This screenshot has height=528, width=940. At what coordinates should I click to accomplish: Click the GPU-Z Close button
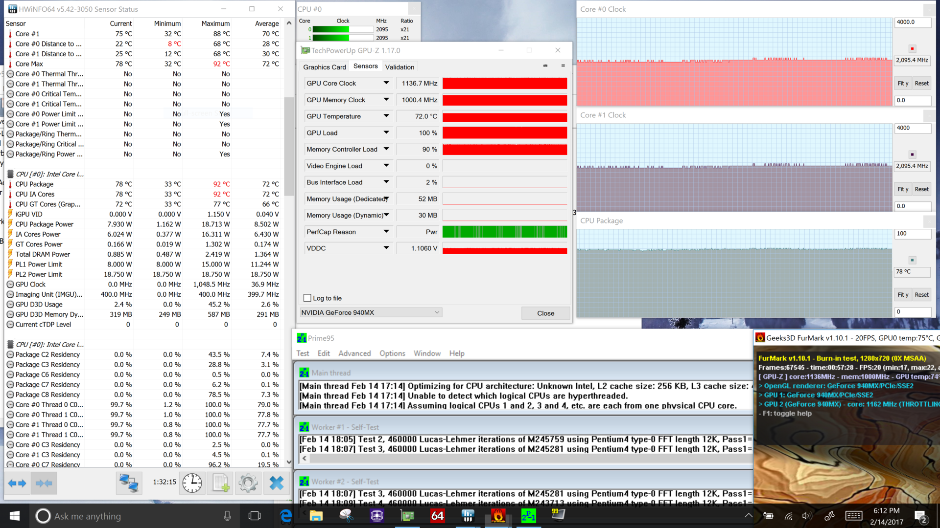coord(545,313)
